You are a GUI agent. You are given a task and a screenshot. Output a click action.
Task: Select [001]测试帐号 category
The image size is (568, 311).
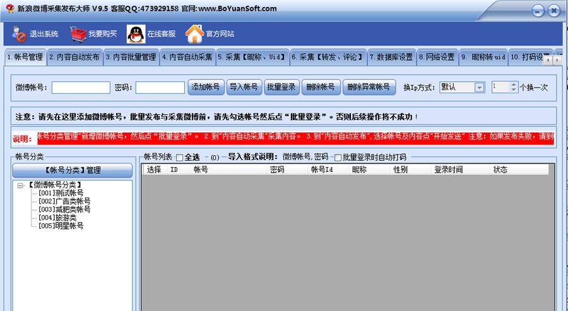pyautogui.click(x=61, y=193)
